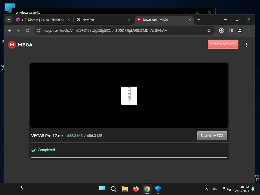Click the MEGA logo
This screenshot has height=195, width=260.
[x=20, y=45]
